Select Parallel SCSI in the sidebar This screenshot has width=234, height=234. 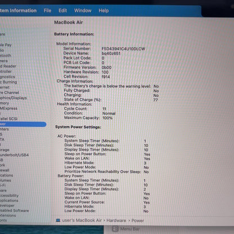click(x=8, y=119)
